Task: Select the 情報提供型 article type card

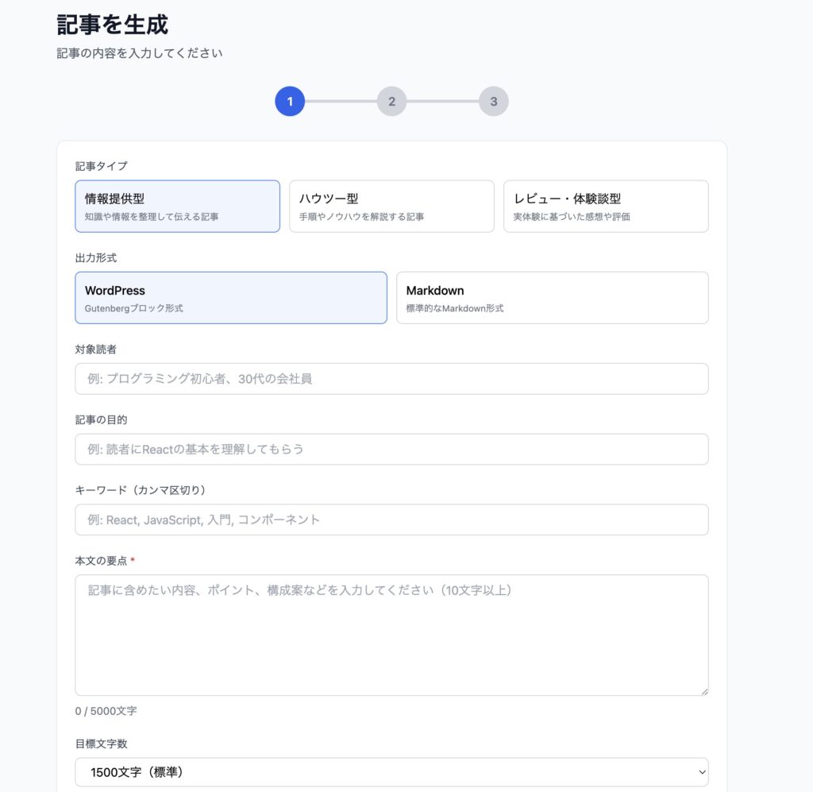Action: 177,206
